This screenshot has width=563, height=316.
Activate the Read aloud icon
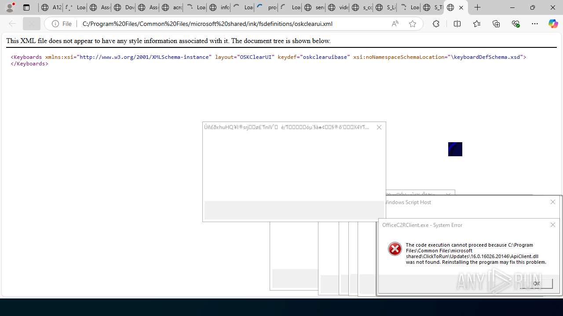[395, 24]
